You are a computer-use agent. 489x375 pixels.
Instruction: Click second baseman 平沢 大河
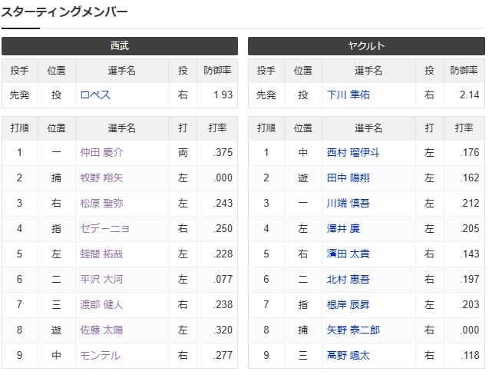[x=101, y=279]
